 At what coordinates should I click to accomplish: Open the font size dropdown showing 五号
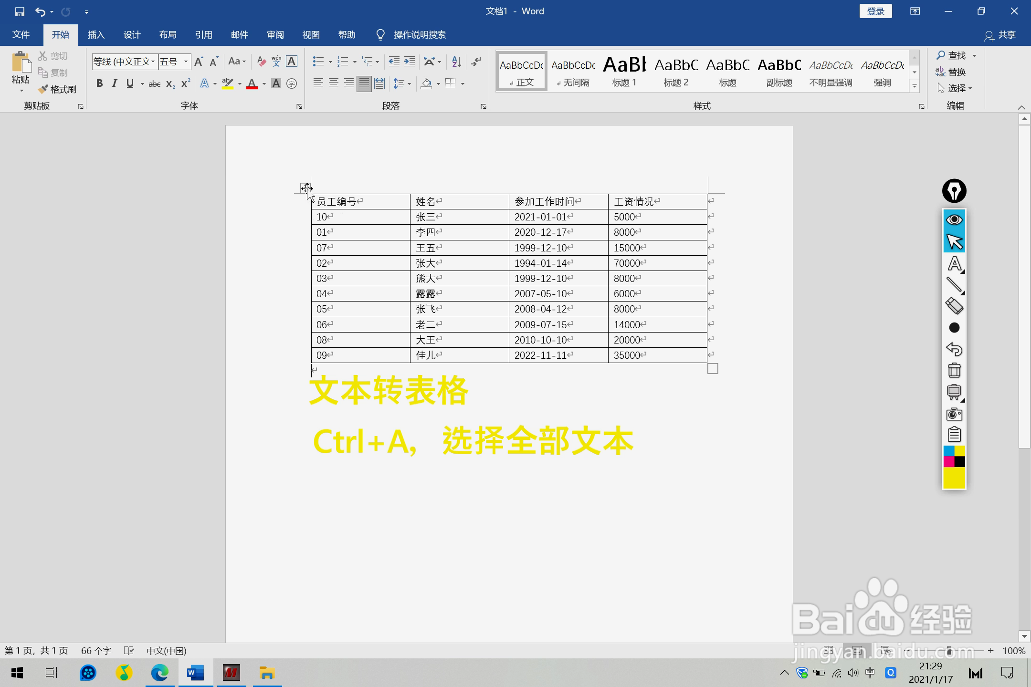[x=186, y=62]
